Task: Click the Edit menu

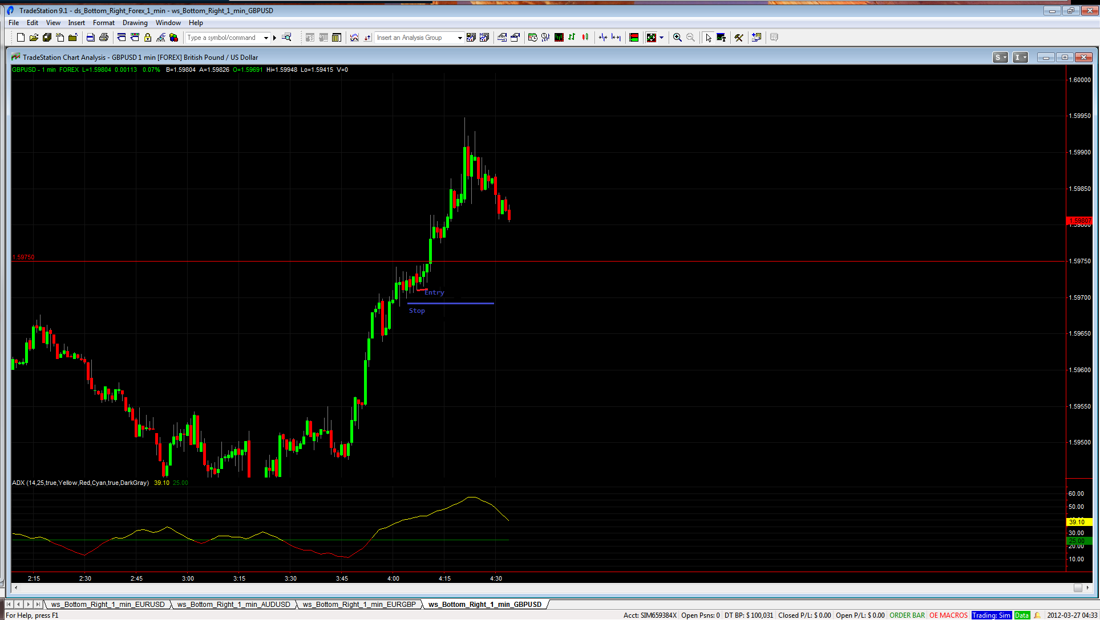Action: pos(33,23)
